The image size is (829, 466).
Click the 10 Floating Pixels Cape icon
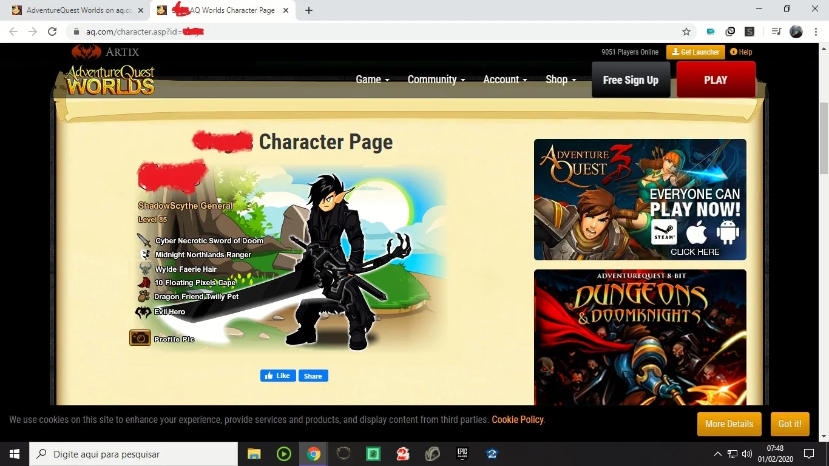point(144,283)
